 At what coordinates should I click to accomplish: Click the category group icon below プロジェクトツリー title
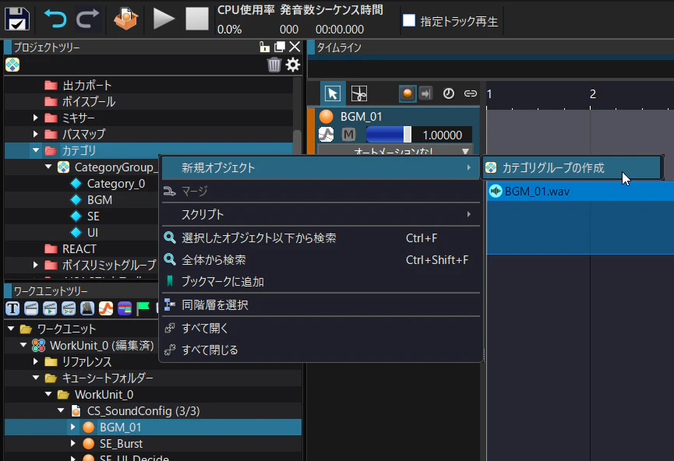12,65
